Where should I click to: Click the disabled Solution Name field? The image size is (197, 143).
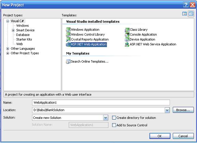(x=89, y=125)
